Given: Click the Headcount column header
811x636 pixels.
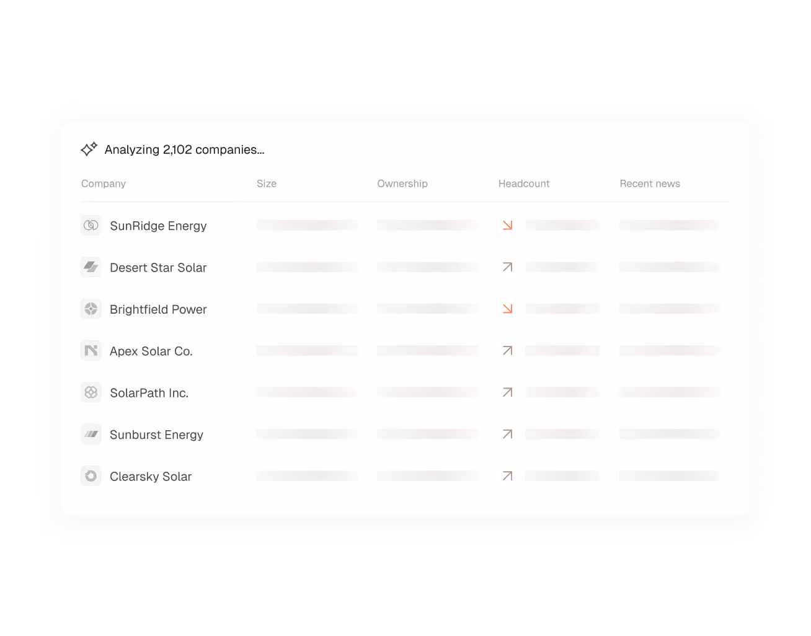Looking at the screenshot, I should 524,183.
